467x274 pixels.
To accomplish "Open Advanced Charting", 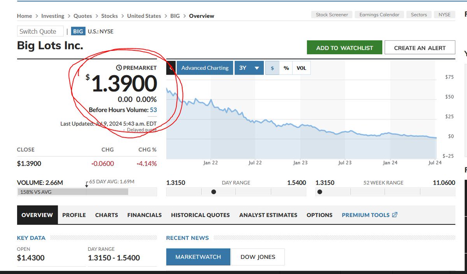I will [x=205, y=68].
